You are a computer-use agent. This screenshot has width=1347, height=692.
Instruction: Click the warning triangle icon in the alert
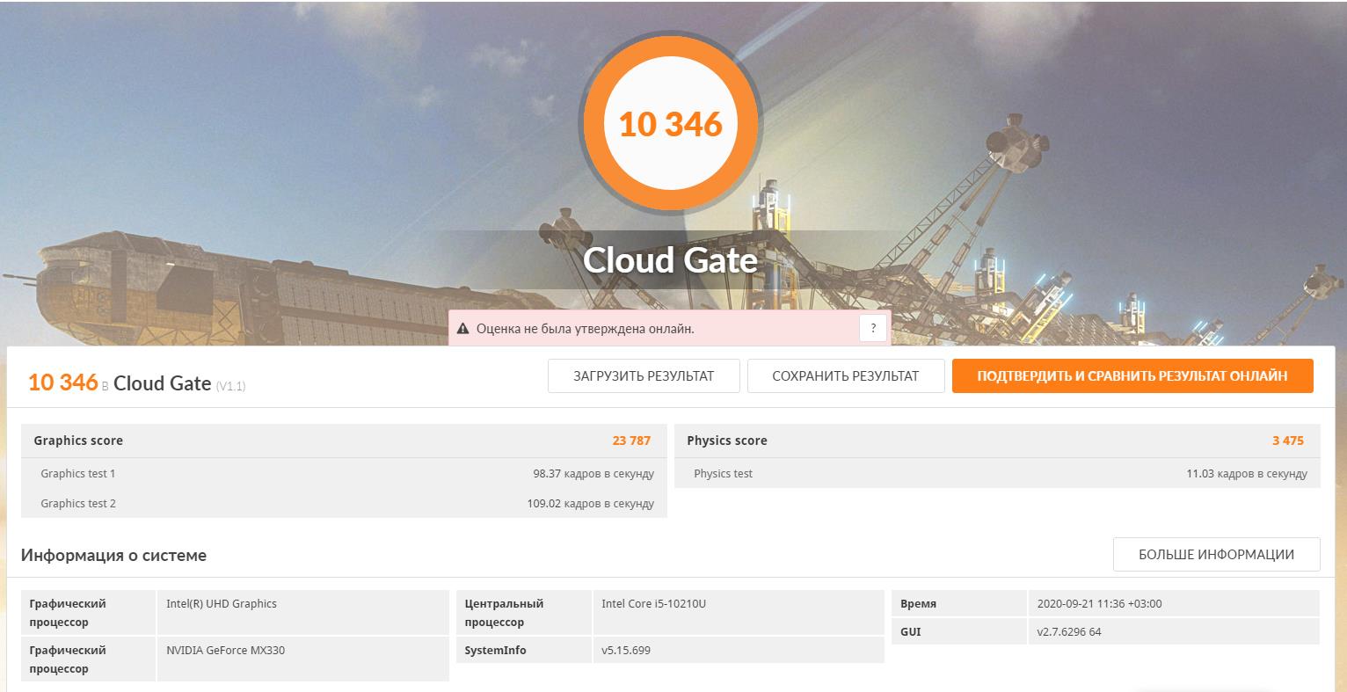pos(462,329)
